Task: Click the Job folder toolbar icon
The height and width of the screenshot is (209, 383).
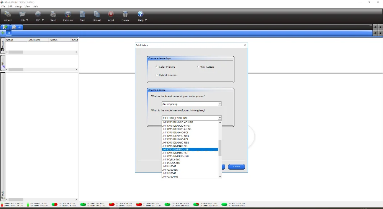Action: click(23, 15)
